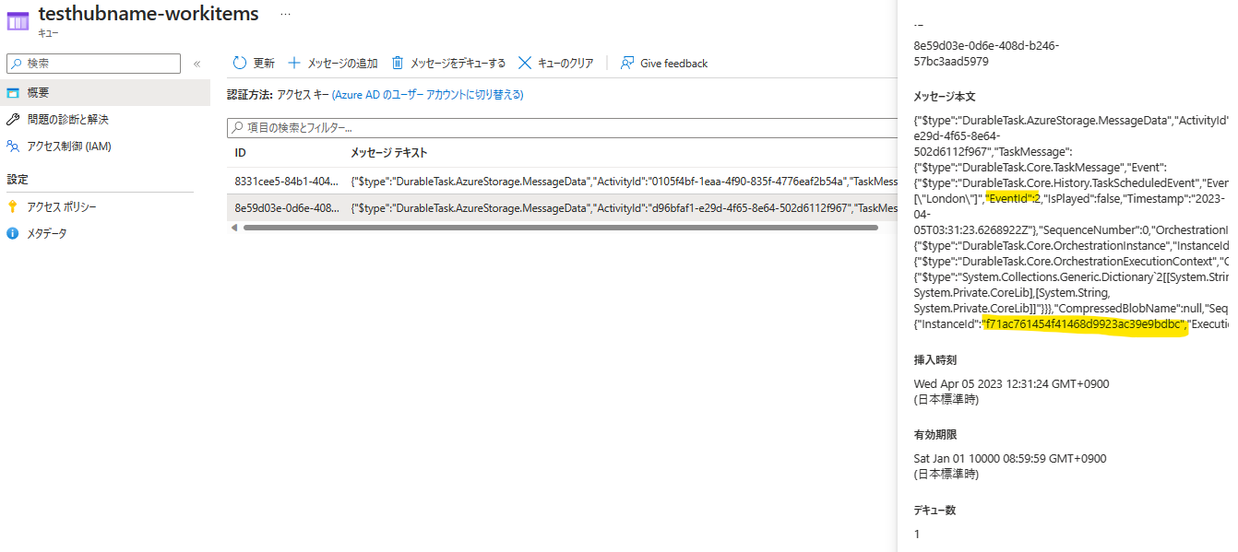Screen dimensions: 1238x552
Task: Click the 更新 (Refresh) icon
Action: (240, 63)
